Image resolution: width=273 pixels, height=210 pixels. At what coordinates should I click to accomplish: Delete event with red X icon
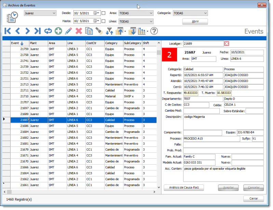pyautogui.click(x=79, y=31)
